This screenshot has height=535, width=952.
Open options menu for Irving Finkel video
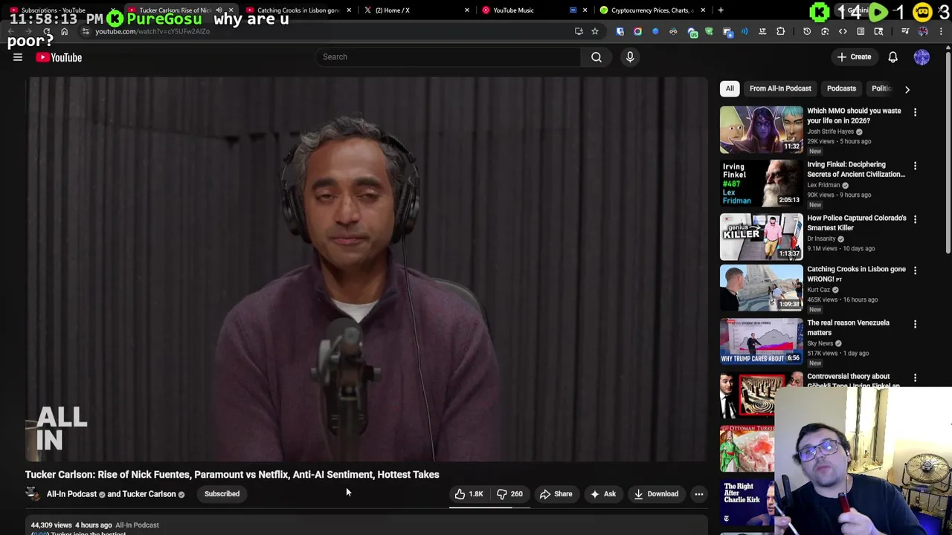[915, 166]
